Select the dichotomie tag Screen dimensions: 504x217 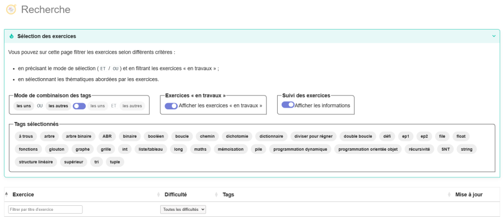[237, 136]
